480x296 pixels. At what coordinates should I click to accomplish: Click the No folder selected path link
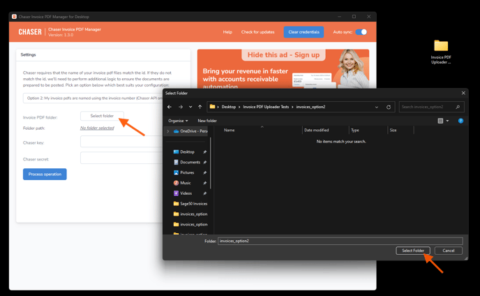tap(97, 128)
